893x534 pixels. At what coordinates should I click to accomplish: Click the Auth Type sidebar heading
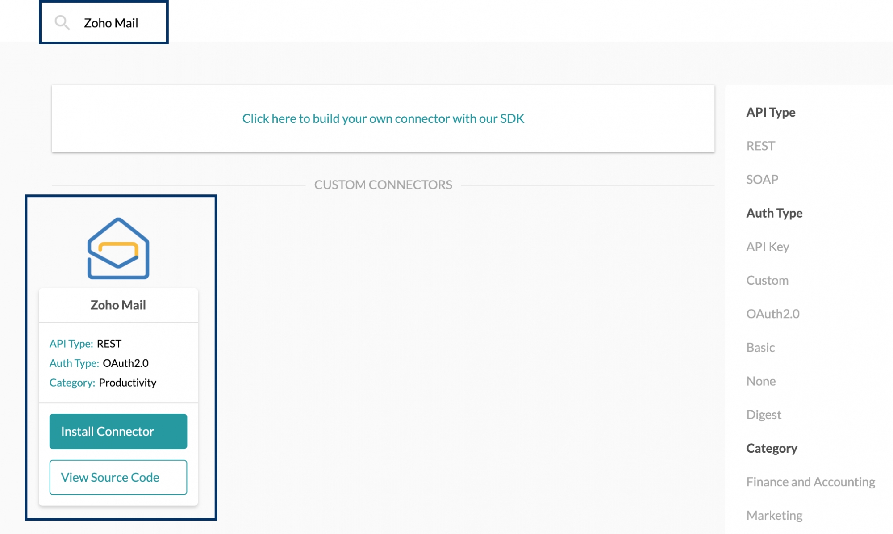point(774,213)
